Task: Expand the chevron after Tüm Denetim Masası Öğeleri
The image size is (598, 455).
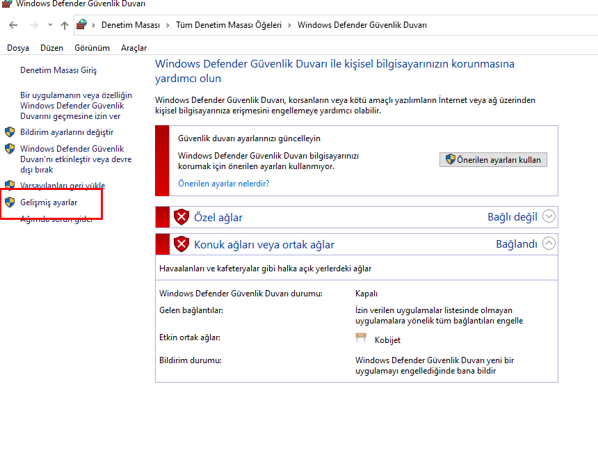Action: tap(289, 25)
